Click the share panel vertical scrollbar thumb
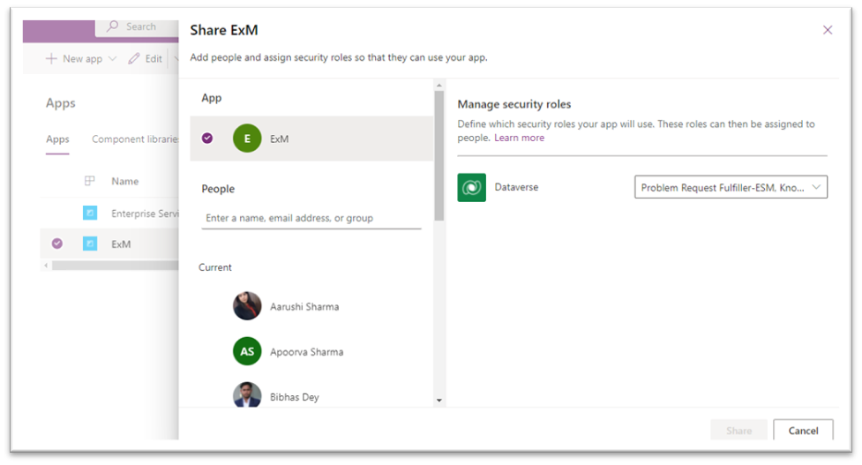This screenshot has width=862, height=465. click(438, 155)
